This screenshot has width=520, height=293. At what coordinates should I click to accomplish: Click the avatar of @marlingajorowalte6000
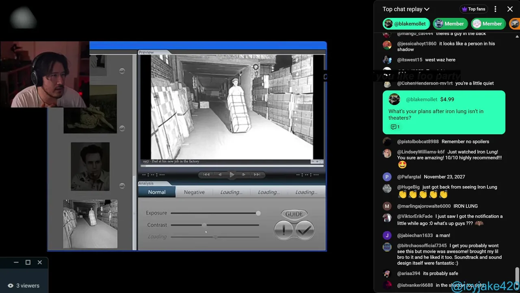click(387, 206)
